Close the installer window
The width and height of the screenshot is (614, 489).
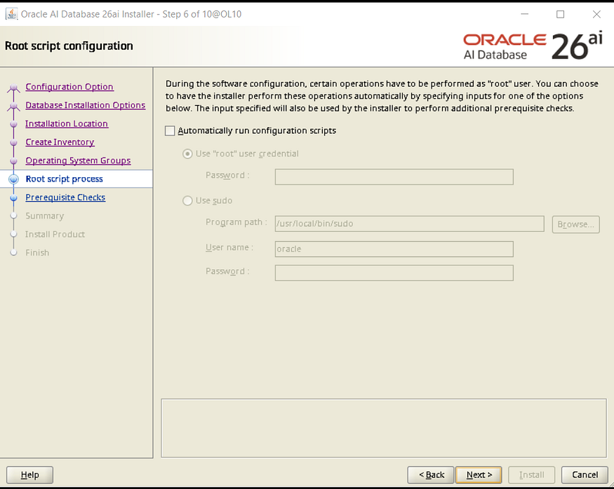596,14
